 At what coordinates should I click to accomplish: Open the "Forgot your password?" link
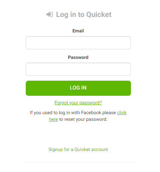(78, 103)
